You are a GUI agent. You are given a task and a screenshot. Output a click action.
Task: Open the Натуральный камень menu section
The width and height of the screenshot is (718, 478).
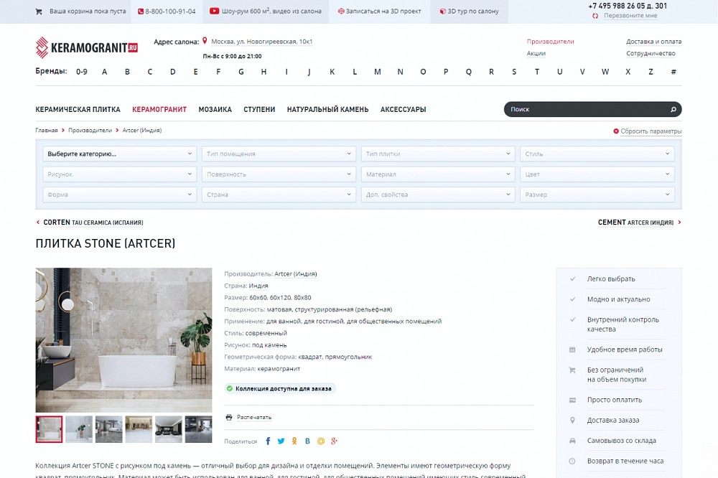[x=327, y=109]
